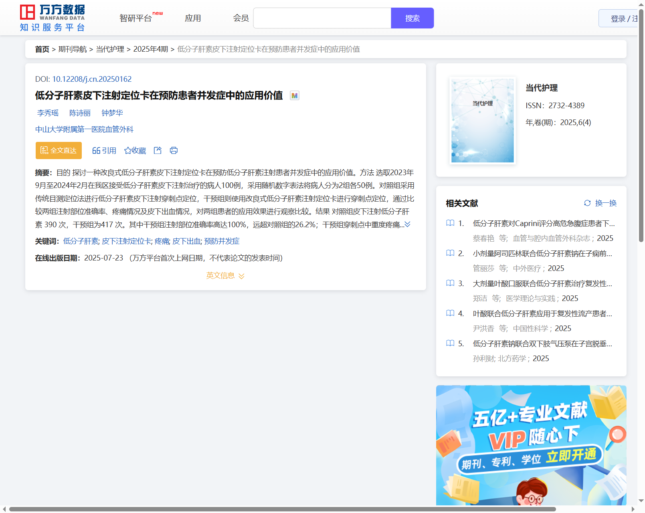Click the book icon beside related article 1

click(x=450, y=223)
